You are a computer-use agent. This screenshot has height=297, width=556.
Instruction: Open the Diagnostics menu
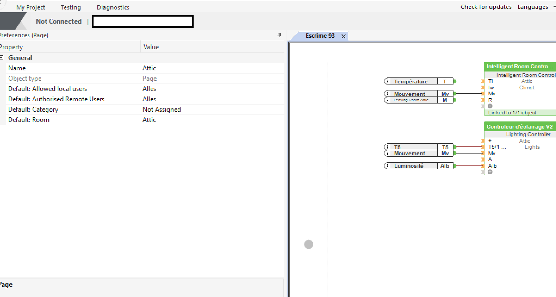coord(113,7)
